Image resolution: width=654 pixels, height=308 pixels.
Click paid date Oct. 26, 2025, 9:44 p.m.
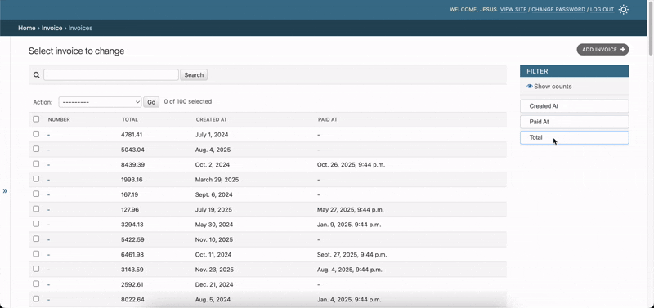pos(351,165)
